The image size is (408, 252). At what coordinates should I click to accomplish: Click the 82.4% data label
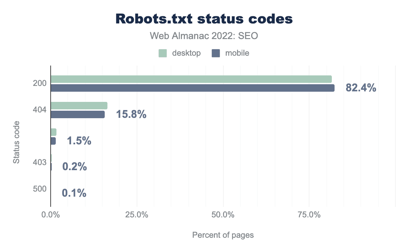[x=361, y=88]
